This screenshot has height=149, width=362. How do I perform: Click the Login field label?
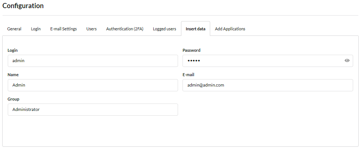point(13,50)
